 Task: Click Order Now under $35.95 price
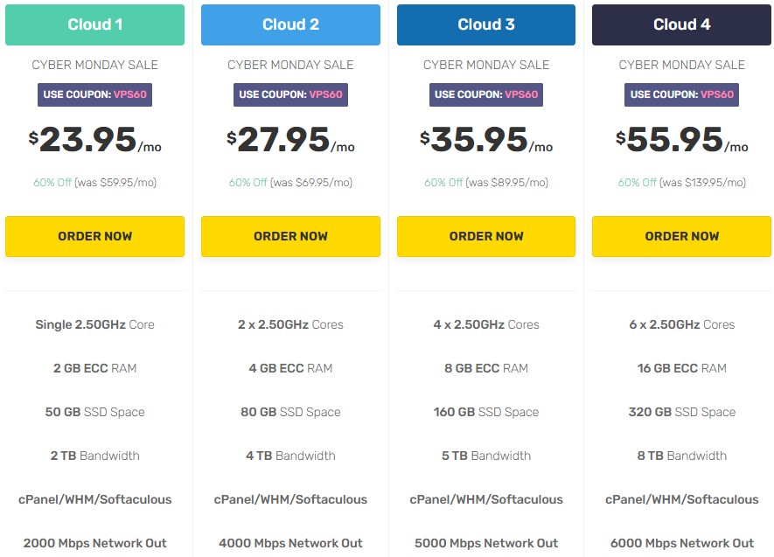point(486,236)
